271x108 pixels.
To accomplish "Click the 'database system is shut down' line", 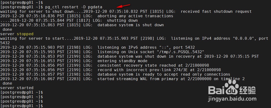I will 82,25.
